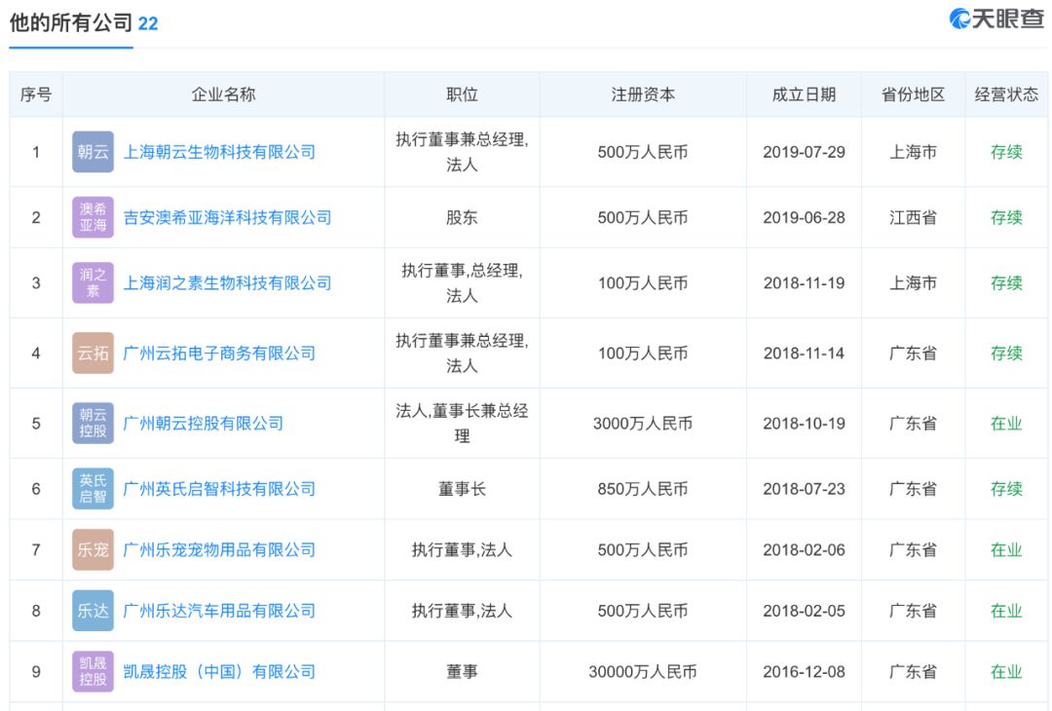The image size is (1052, 711).
Task: Click the 乐达 company logo icon
Action: point(94,611)
